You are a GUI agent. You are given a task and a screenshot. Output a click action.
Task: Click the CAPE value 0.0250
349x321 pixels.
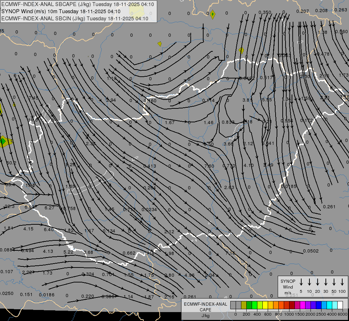coord(7,294)
